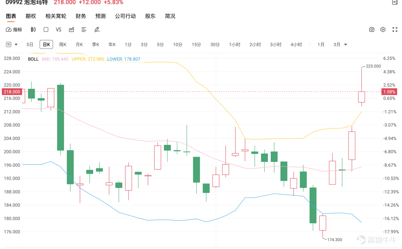402x249 pixels.
Task: Select the 30分 interval
Action: pos(215,44)
